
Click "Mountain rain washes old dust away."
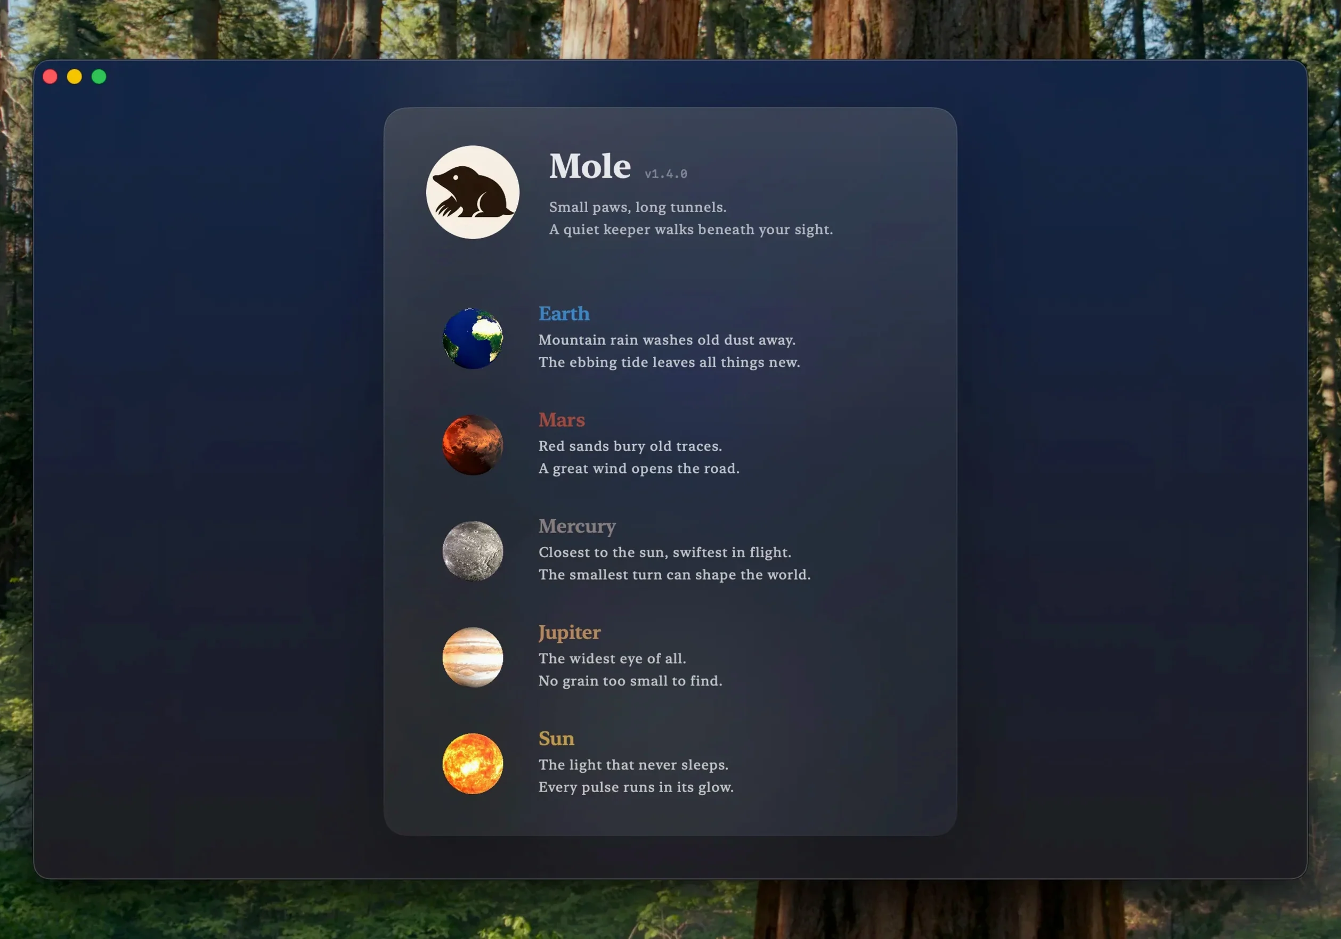tap(667, 340)
